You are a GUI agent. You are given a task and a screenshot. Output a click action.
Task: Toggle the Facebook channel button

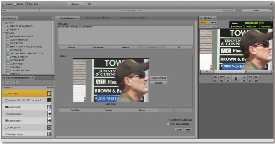98,48
